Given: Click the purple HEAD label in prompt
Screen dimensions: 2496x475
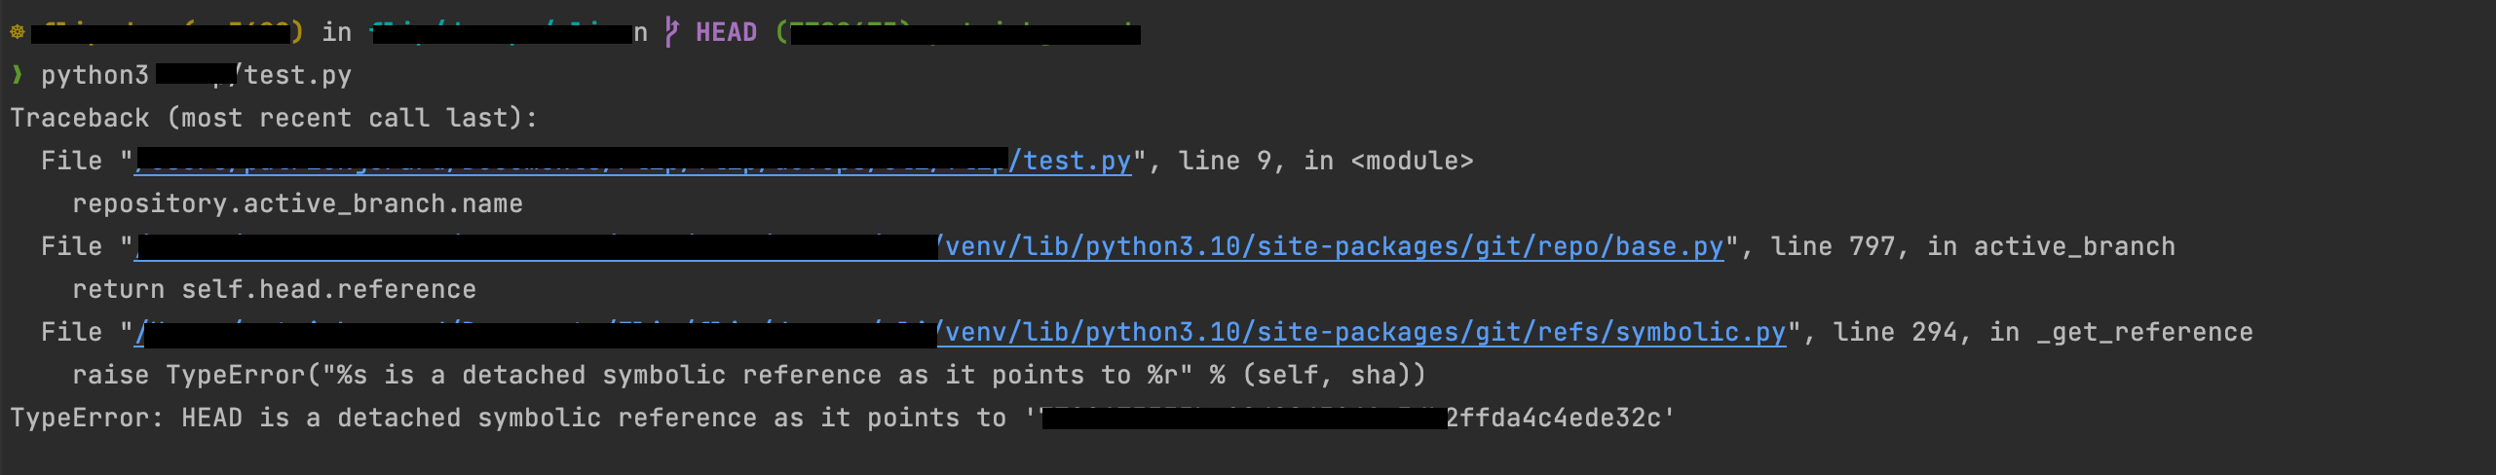Looking at the screenshot, I should coord(726,32).
